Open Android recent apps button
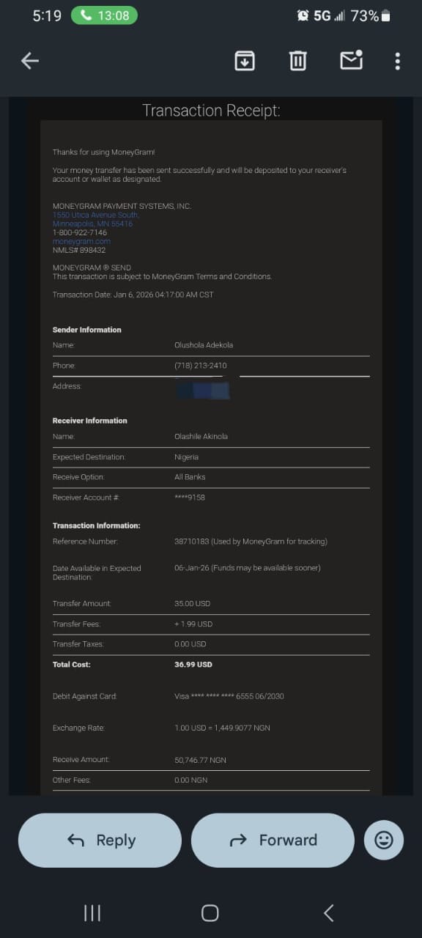Screen dimensions: 422x938 [92, 912]
